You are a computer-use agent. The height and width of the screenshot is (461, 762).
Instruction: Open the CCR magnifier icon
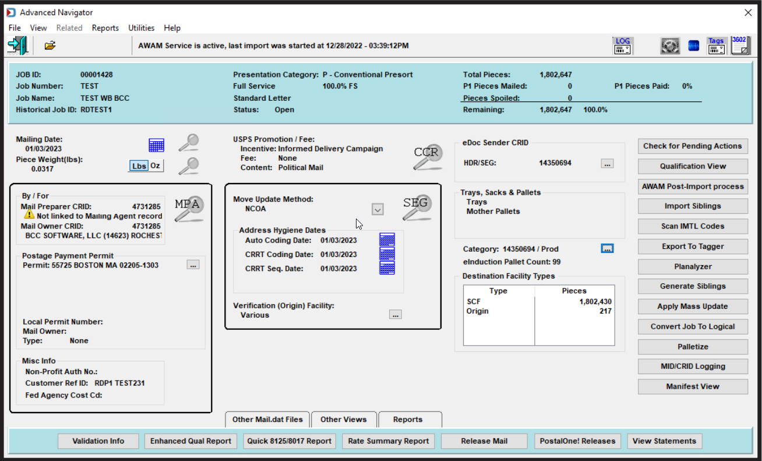427,156
